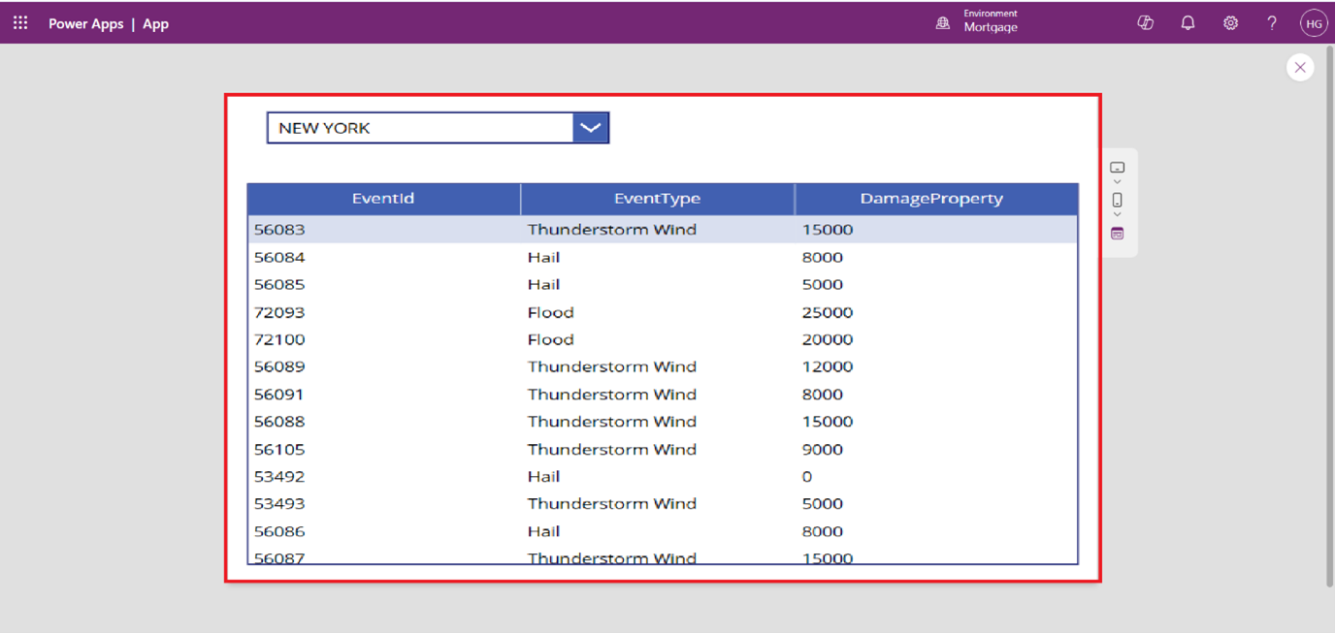The image size is (1335, 633).
Task: Click the environment icon beside Mortgage
Action: (942, 23)
